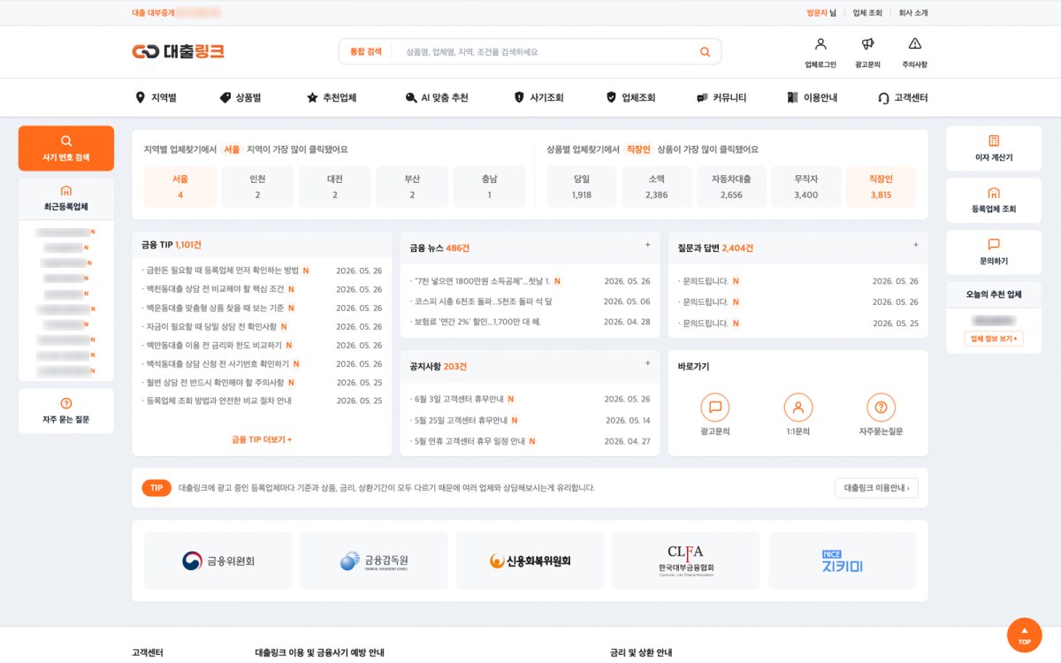Open the 금융감독원 banner
This screenshot has width=1061, height=663.
374,561
